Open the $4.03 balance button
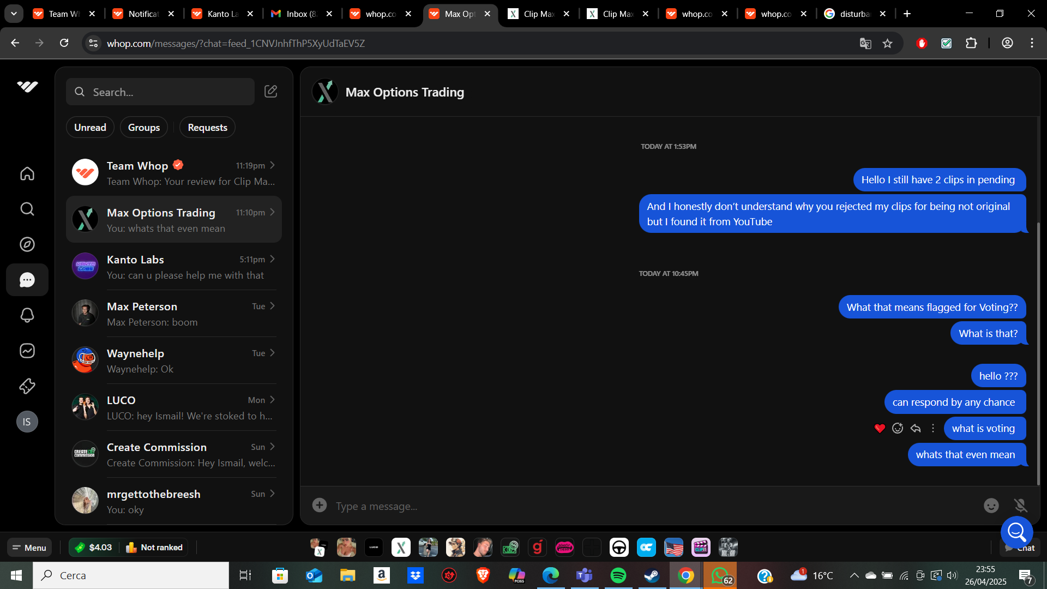The width and height of the screenshot is (1047, 589). pyautogui.click(x=94, y=547)
